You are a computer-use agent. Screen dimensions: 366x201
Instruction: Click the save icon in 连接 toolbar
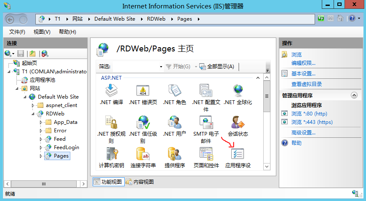[21, 54]
